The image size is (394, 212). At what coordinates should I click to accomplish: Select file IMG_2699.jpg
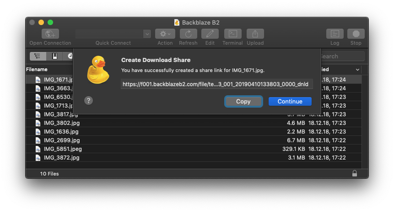pos(194,140)
